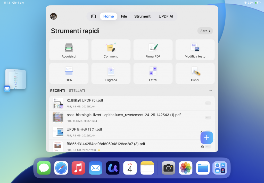Open thumbnail of pass-histologie-livret1 pdf
Image resolution: width=264 pixels, height=183 pixels.
coord(58,118)
